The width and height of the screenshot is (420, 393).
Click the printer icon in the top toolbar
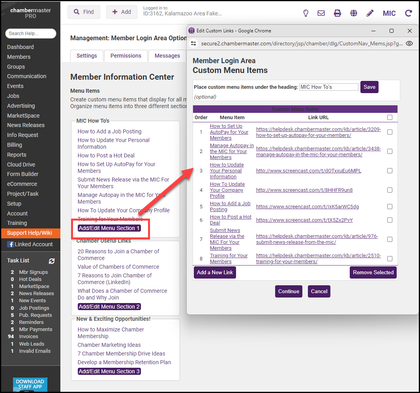click(337, 13)
